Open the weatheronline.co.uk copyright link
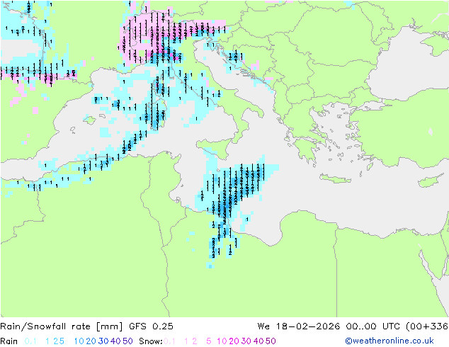 coord(390,341)
